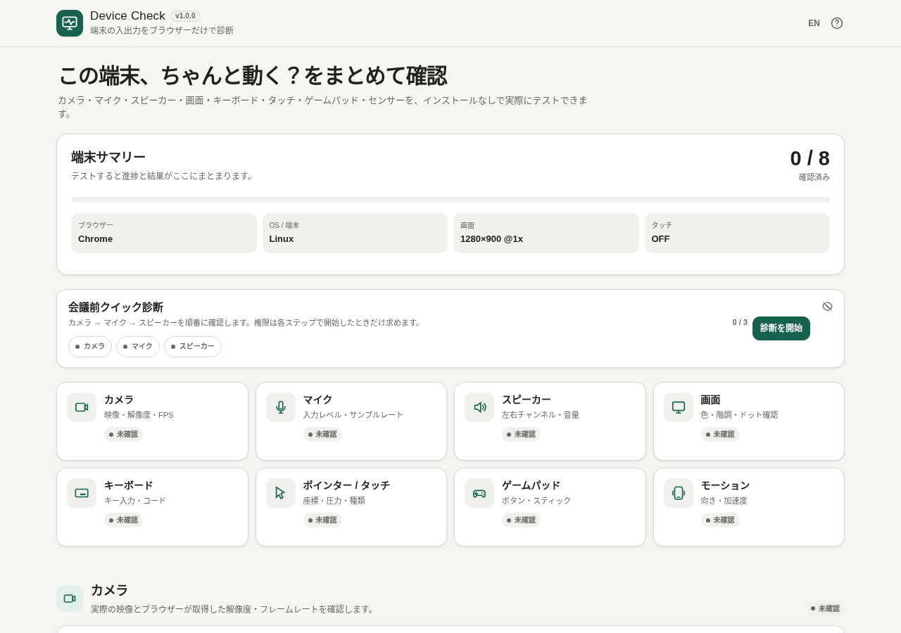Click the camera icon beside カメラ section heading
This screenshot has height=633, width=901.
(x=70, y=599)
